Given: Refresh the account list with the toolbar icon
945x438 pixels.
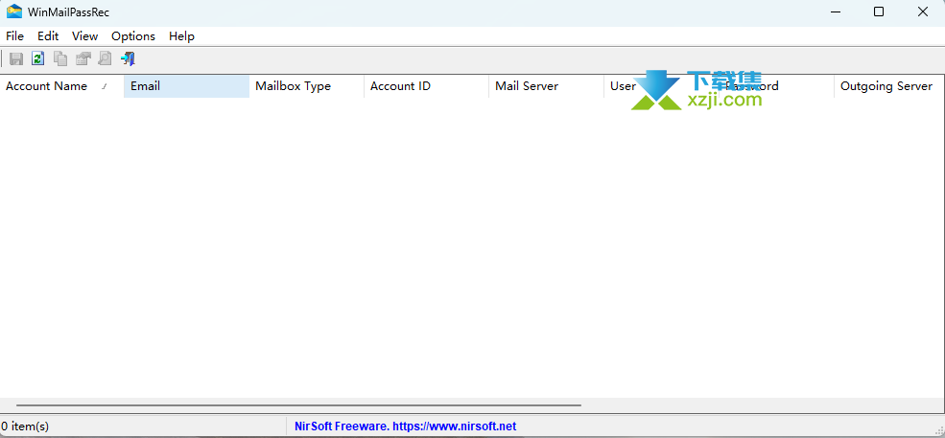Looking at the screenshot, I should click(38, 58).
